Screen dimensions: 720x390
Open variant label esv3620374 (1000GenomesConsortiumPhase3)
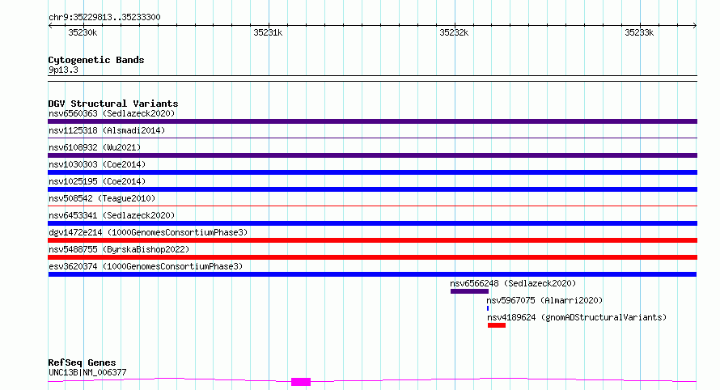point(146,266)
